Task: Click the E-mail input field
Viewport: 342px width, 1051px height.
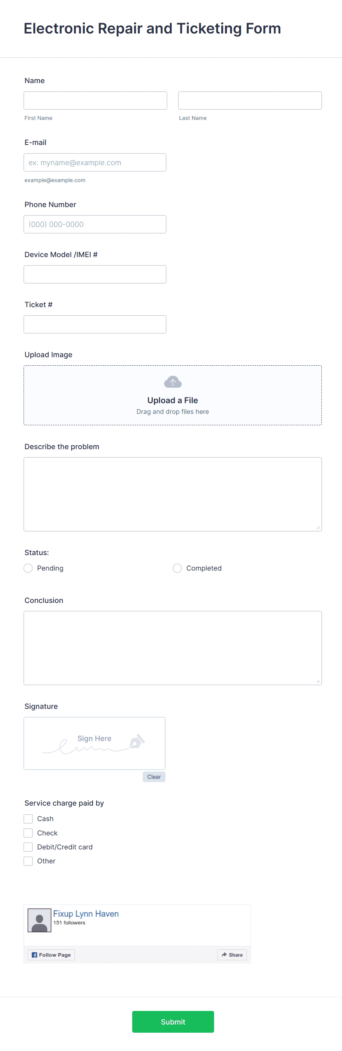Action: 95,162
